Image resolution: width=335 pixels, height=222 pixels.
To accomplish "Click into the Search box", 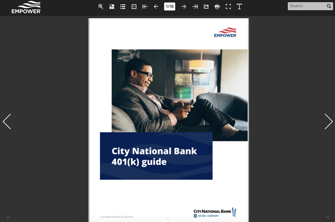I will click(307, 6).
